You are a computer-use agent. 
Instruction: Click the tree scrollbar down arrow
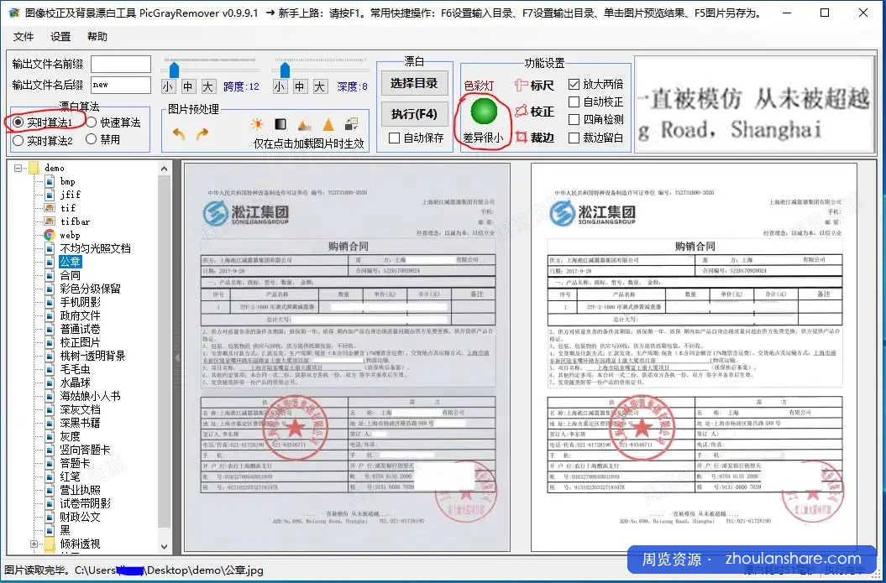165,546
